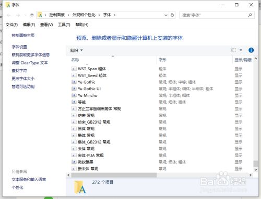261x199 pixels.
Task: Select the 黑体 常规 font icon
Action: click(74, 129)
